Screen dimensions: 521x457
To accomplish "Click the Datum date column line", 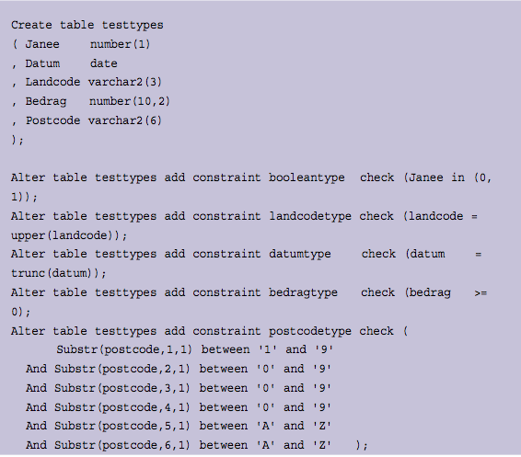I will pos(64,63).
